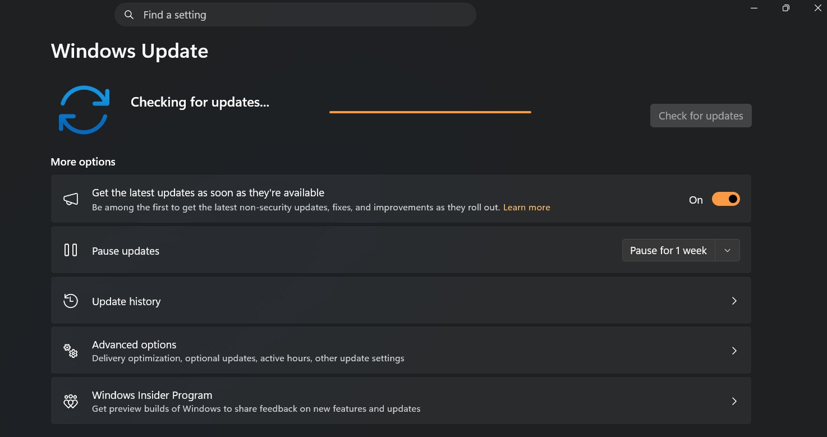This screenshot has height=437, width=827.
Task: Click the Update history clock icon
Action: click(x=71, y=301)
